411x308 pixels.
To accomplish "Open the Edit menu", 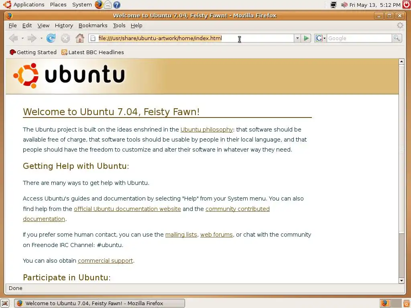I will (x=27, y=25).
